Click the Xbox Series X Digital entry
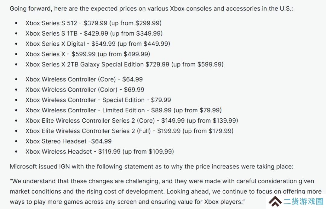326x209 pixels. pyautogui.click(x=98, y=44)
